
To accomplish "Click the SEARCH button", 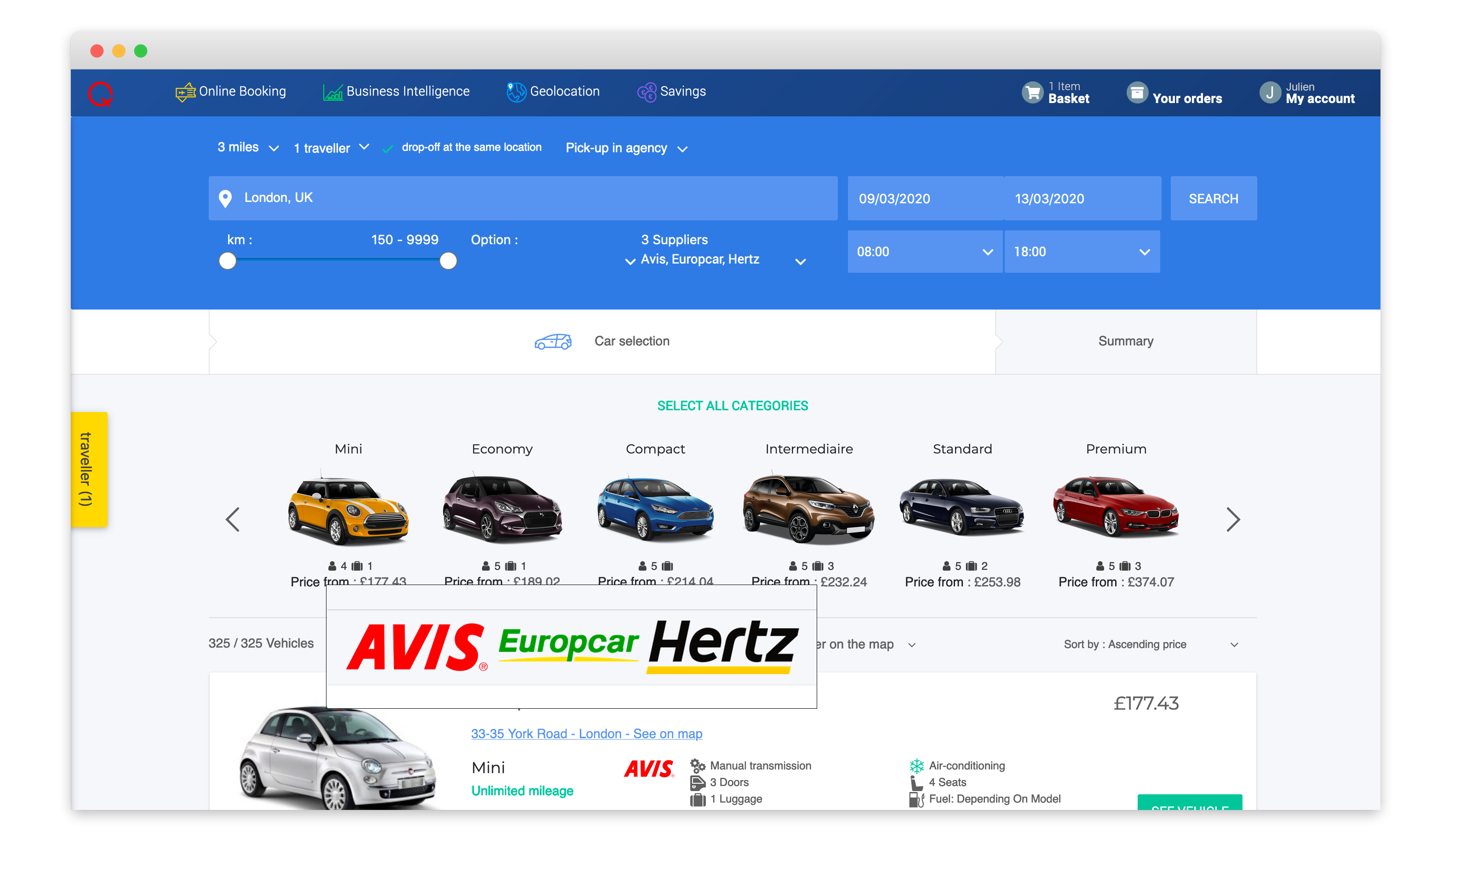I will [1214, 198].
